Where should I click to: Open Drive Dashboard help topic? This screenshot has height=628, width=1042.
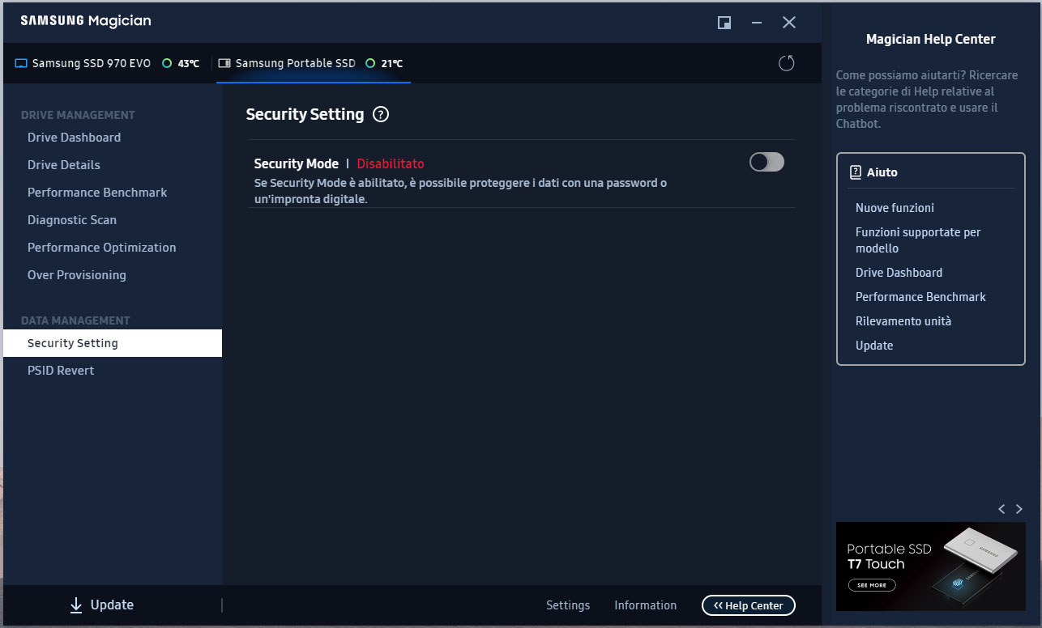coord(899,273)
